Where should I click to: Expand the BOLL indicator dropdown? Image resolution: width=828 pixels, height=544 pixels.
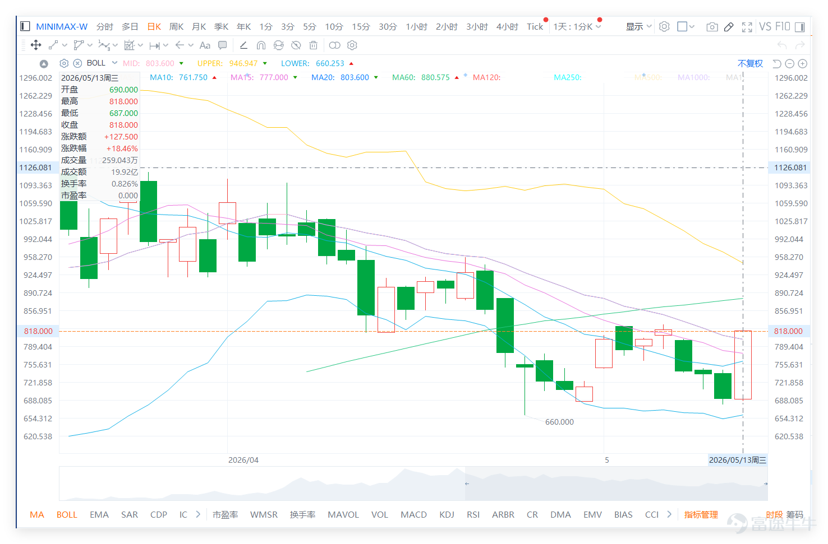[x=114, y=63]
